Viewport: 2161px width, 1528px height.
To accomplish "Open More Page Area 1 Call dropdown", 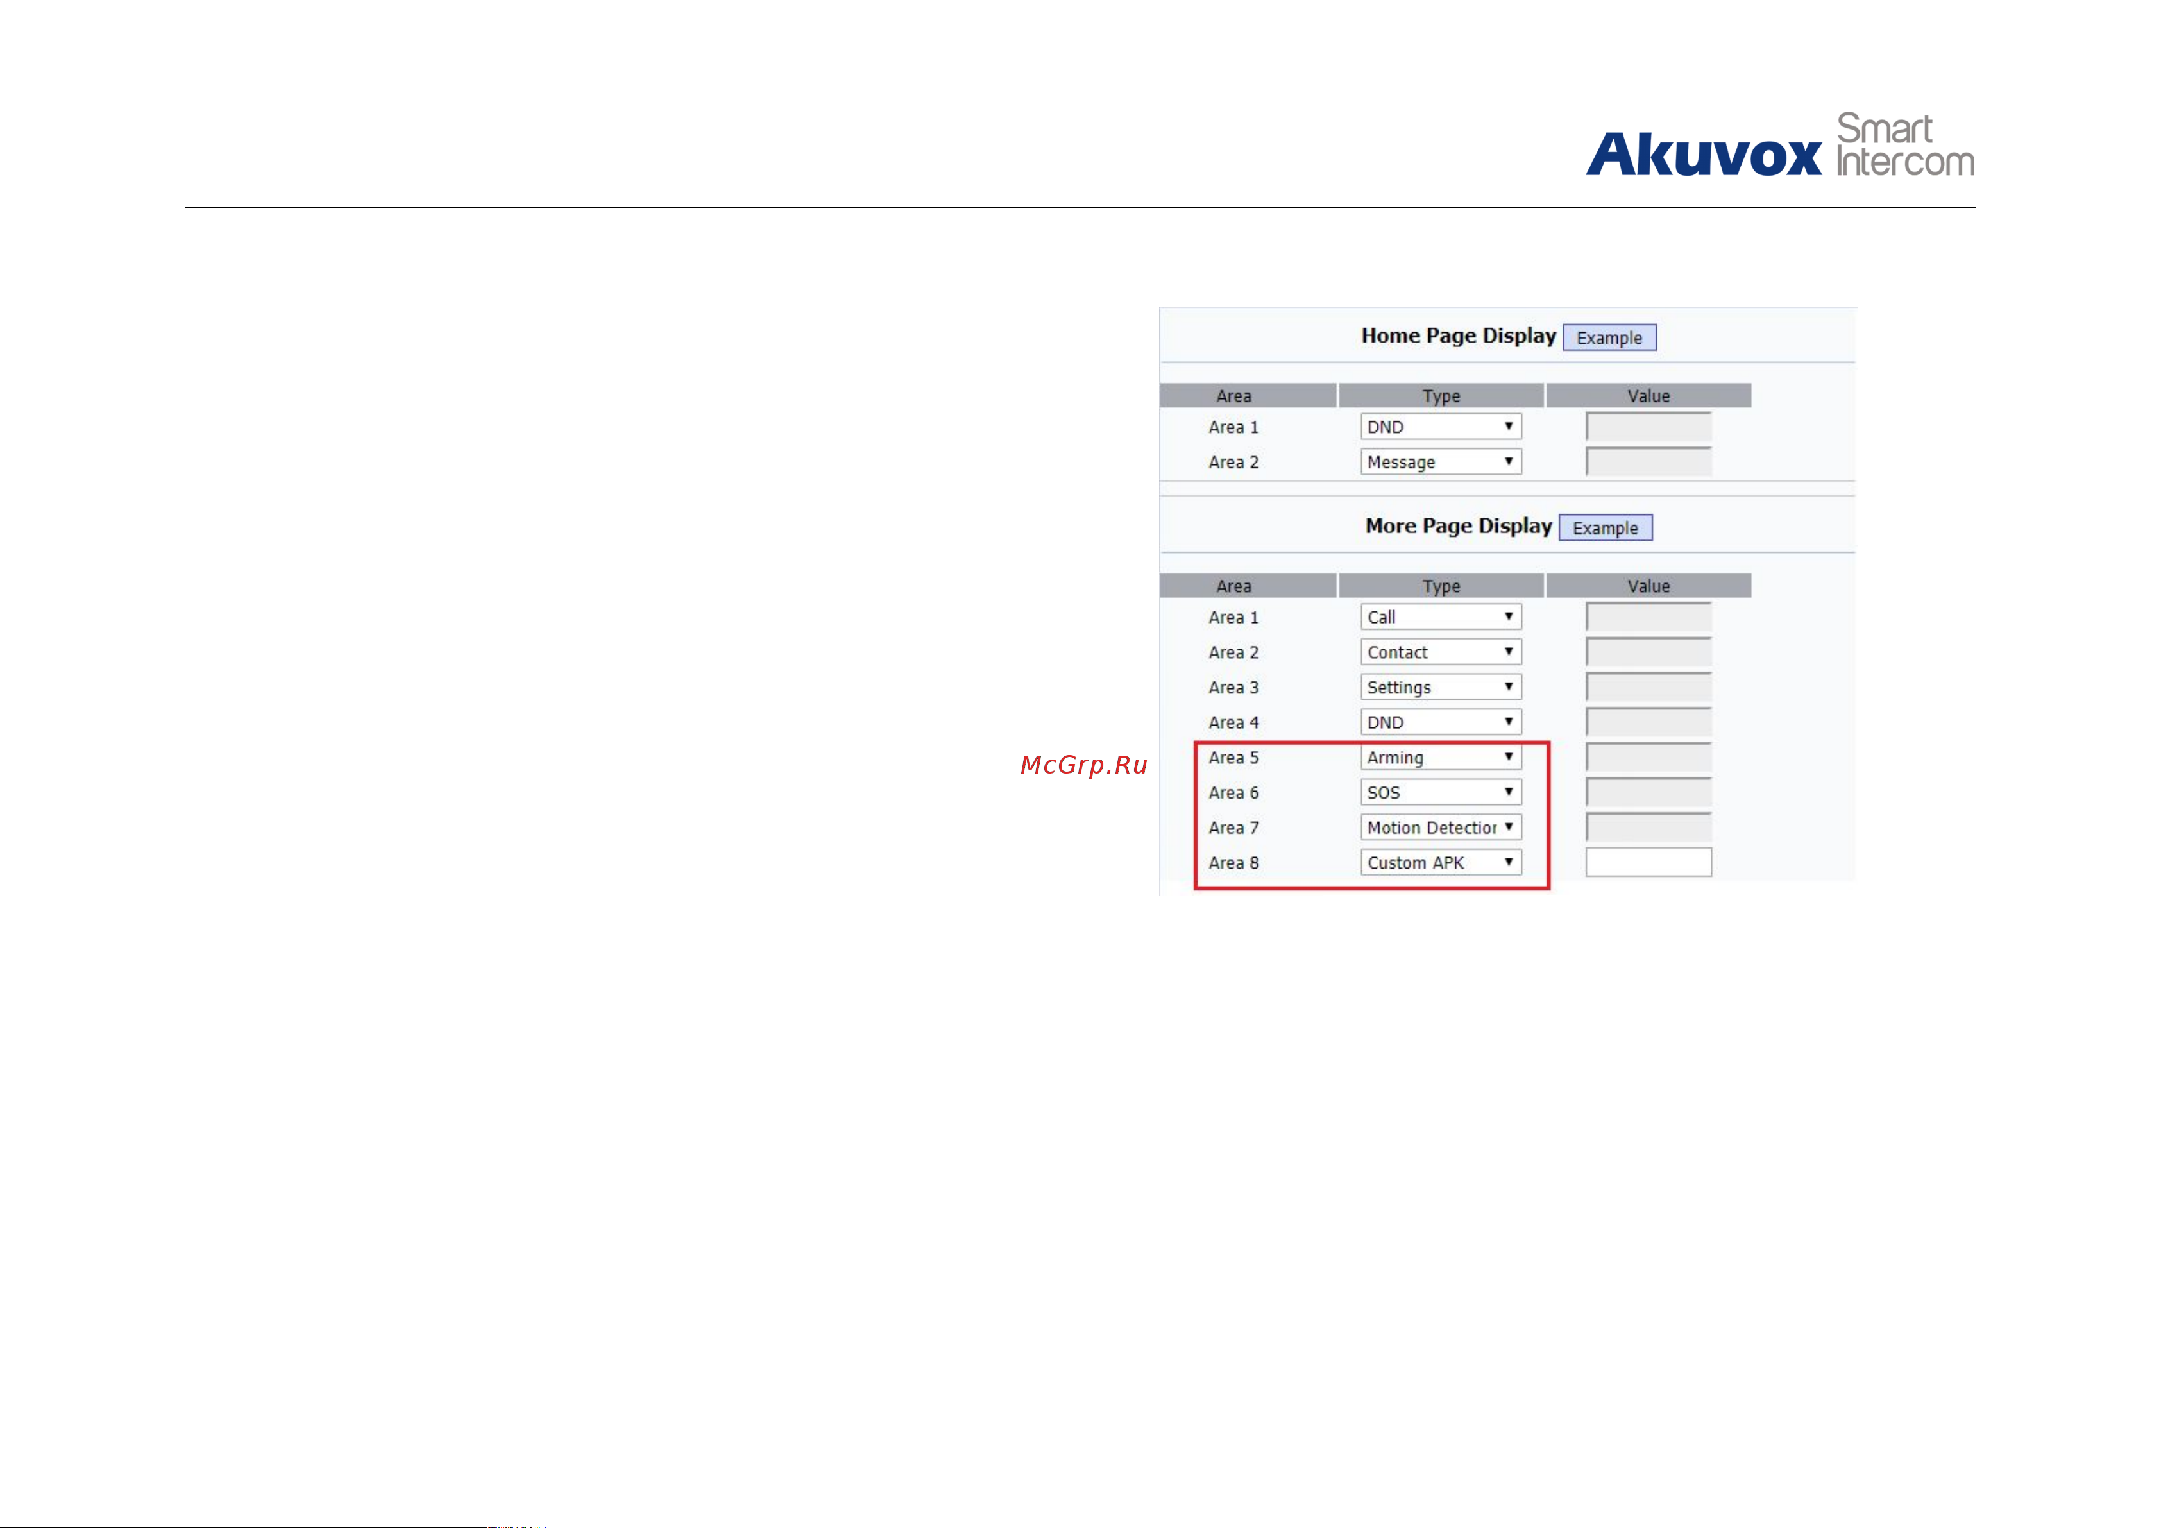I will tap(1441, 616).
